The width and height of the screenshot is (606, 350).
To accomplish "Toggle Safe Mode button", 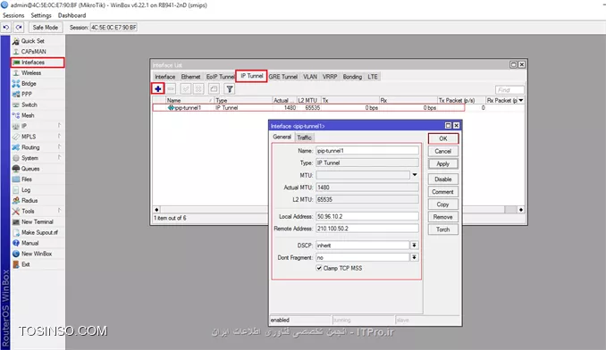I will 46,28.
